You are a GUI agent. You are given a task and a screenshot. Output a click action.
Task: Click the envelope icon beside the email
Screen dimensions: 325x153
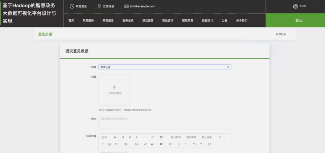(126, 6)
